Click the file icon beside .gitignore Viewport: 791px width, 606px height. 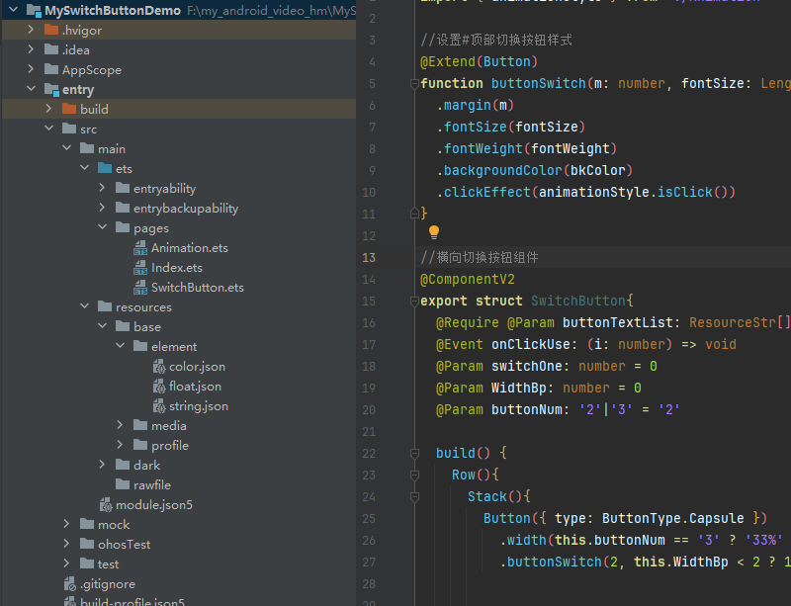pos(69,584)
